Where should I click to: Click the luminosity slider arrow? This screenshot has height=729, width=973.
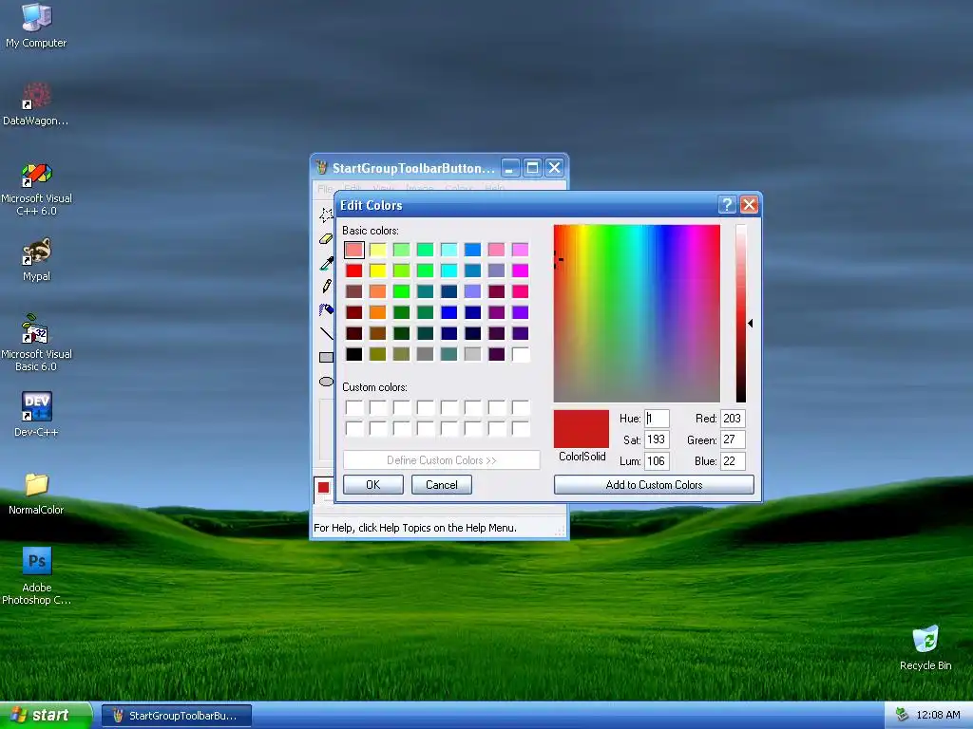[751, 323]
